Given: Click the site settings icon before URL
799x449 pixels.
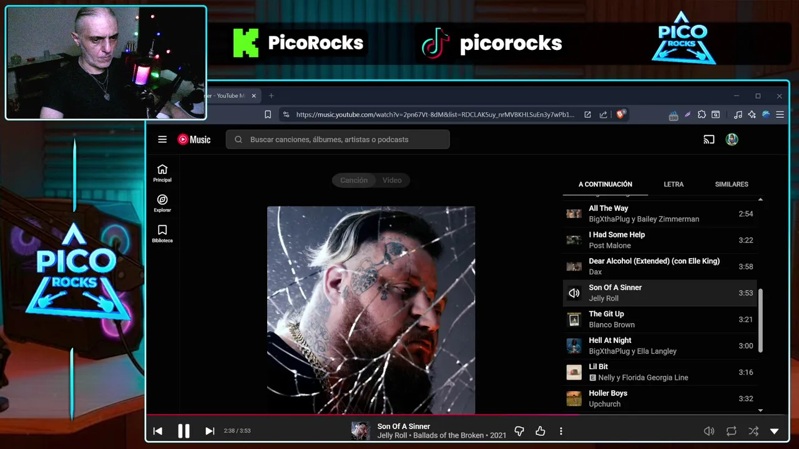Looking at the screenshot, I should 286,115.
